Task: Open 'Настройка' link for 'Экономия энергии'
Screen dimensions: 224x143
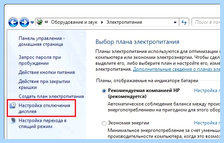Action: [x=207, y=123]
